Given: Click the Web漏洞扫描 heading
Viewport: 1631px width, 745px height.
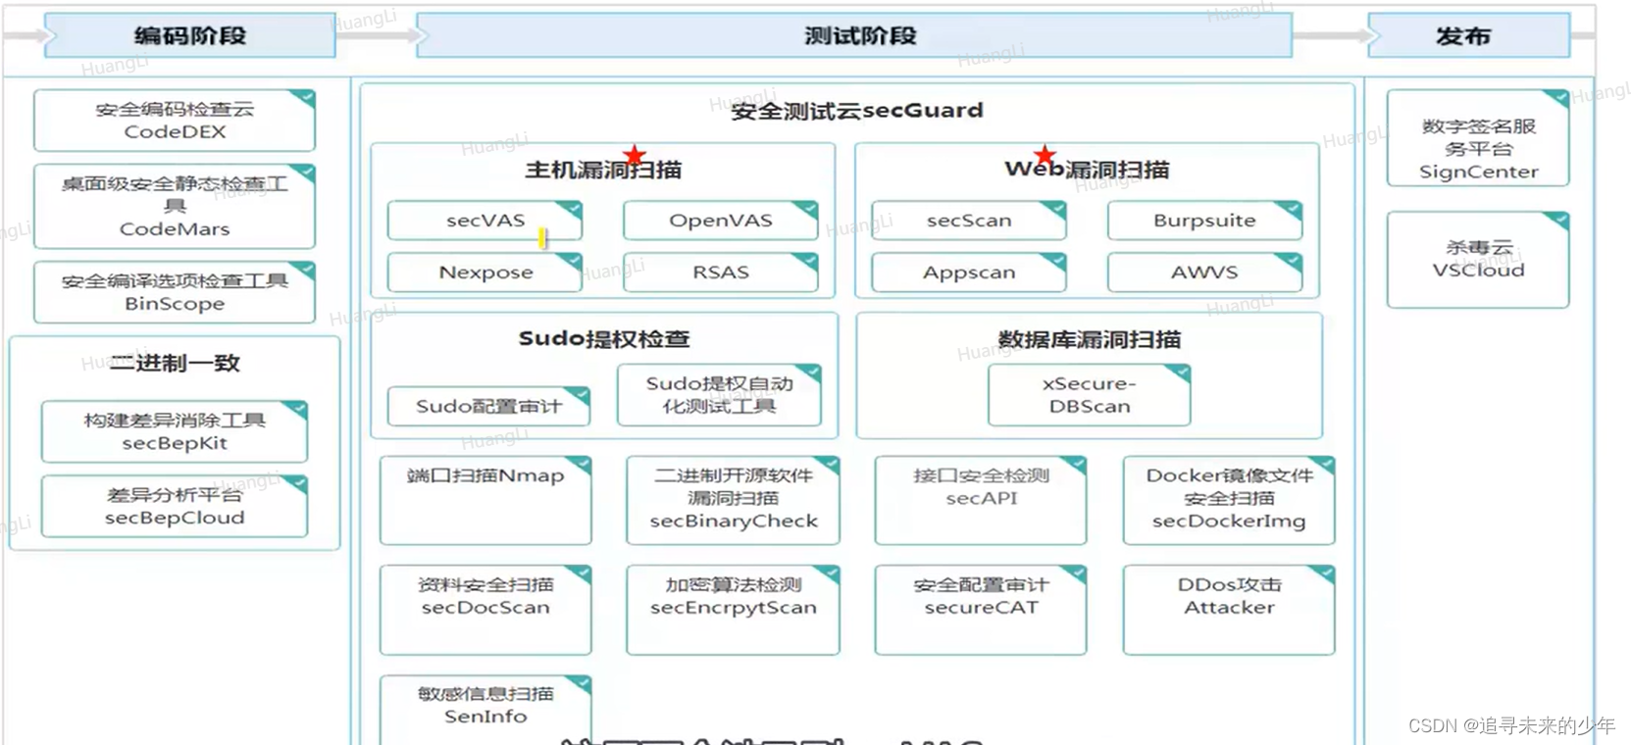Looking at the screenshot, I should click(1087, 170).
